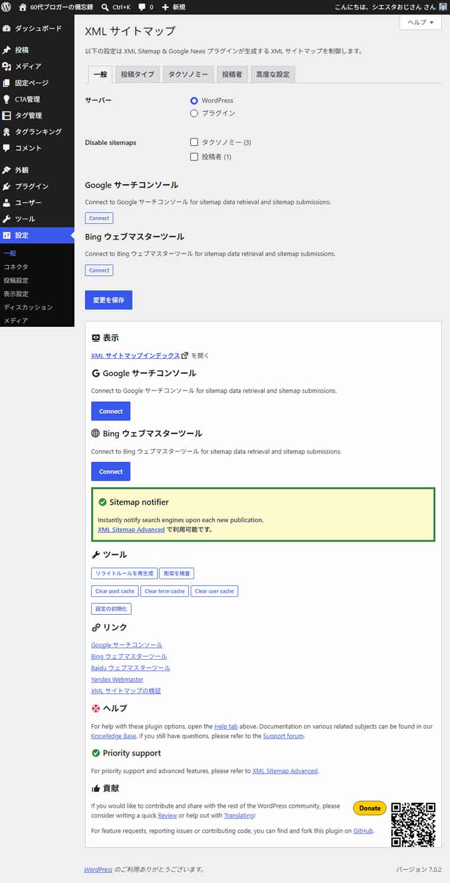Click the 設定の初期化 button
Screen dimensions: 450x883
pos(111,609)
